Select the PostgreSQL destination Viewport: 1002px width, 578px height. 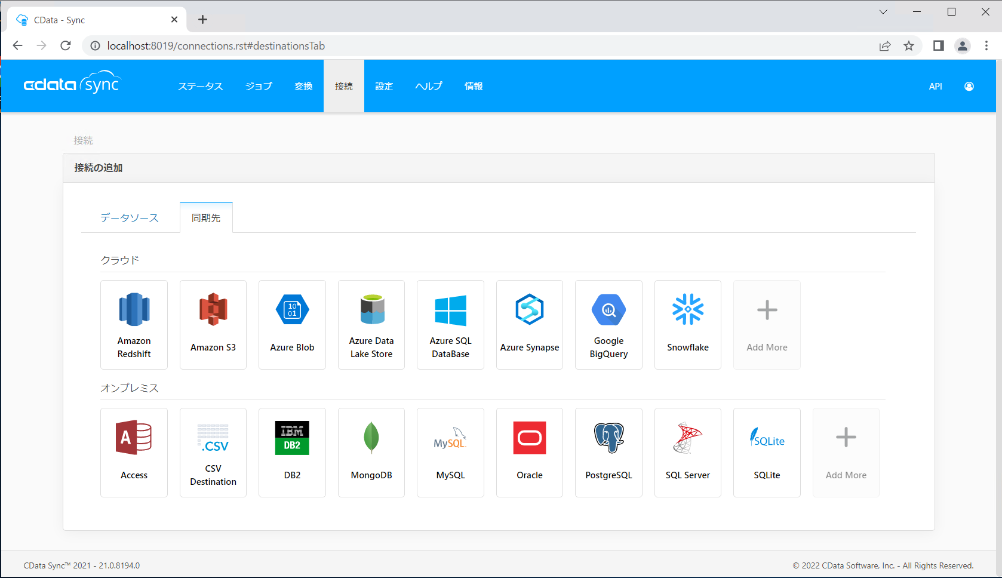click(608, 453)
